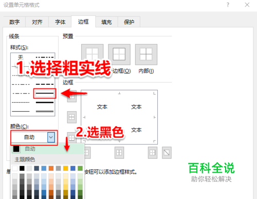Choose 无 (none) line style
The height and width of the screenshot is (199, 257).
(21, 57)
